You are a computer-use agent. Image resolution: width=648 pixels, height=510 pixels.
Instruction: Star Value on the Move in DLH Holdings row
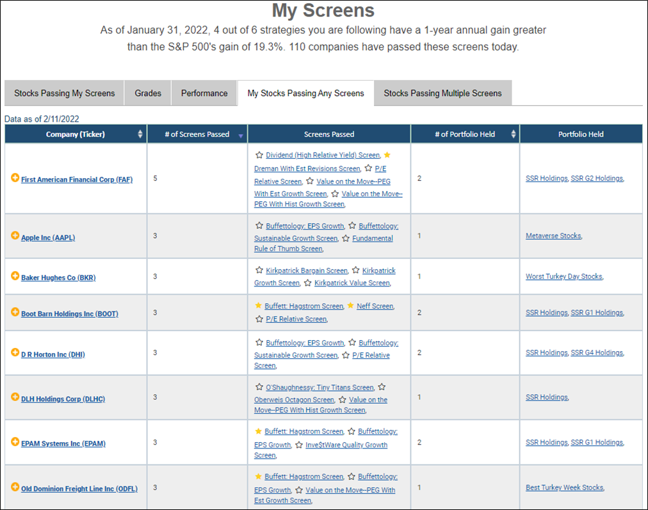(x=343, y=400)
